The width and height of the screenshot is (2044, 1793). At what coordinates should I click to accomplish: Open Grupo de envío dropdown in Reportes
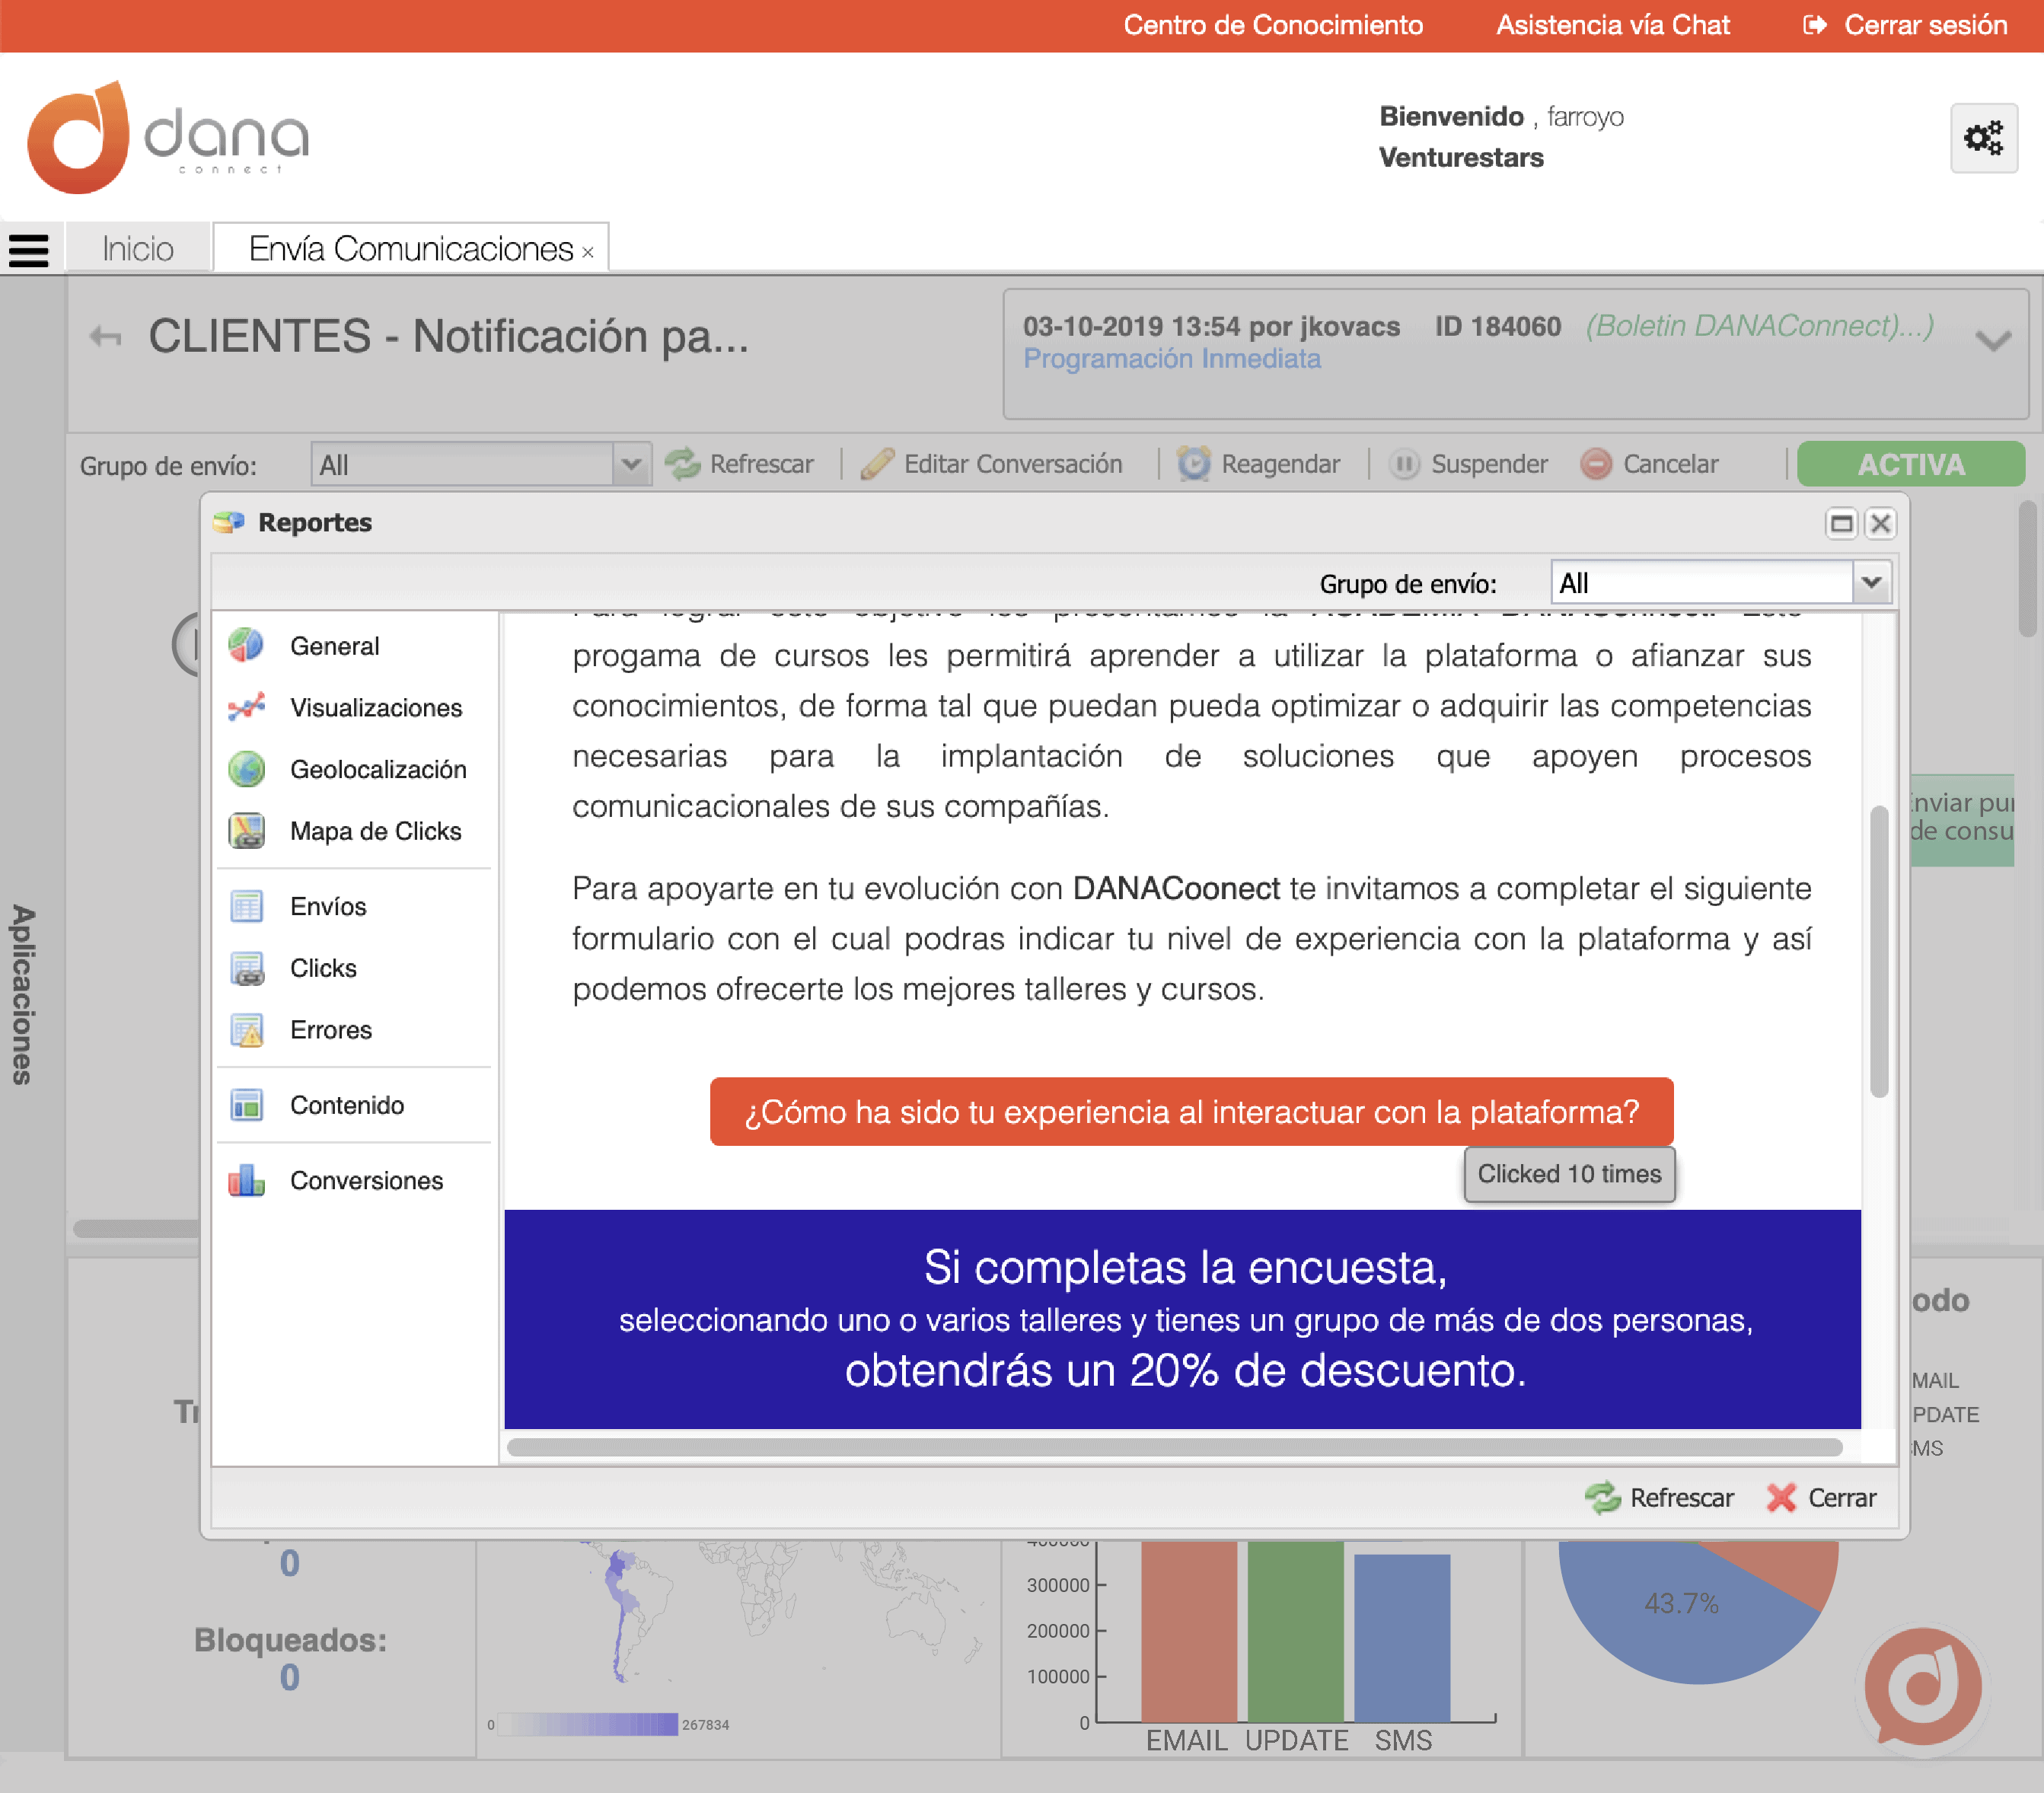[1872, 582]
